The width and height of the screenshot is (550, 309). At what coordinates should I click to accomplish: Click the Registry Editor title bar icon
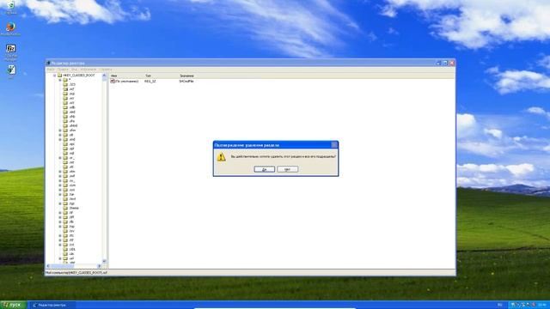pyautogui.click(x=48, y=63)
